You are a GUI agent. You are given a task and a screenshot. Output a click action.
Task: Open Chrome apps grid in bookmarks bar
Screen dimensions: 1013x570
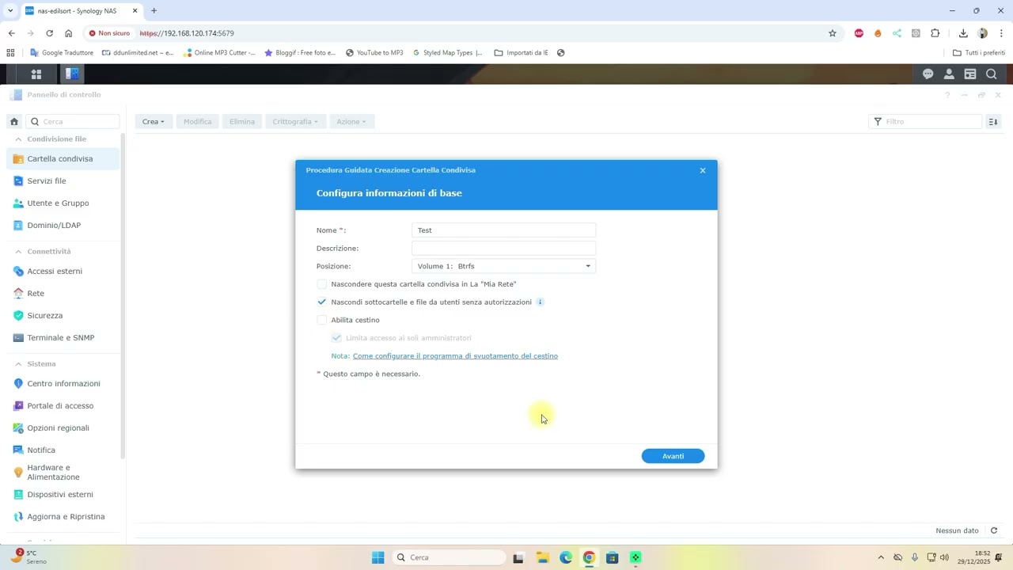click(10, 53)
